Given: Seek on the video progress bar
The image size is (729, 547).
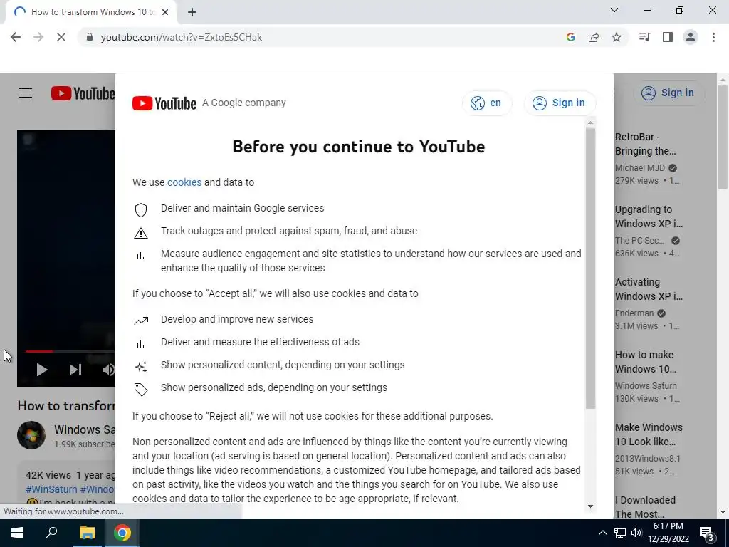Looking at the screenshot, I should (70, 352).
